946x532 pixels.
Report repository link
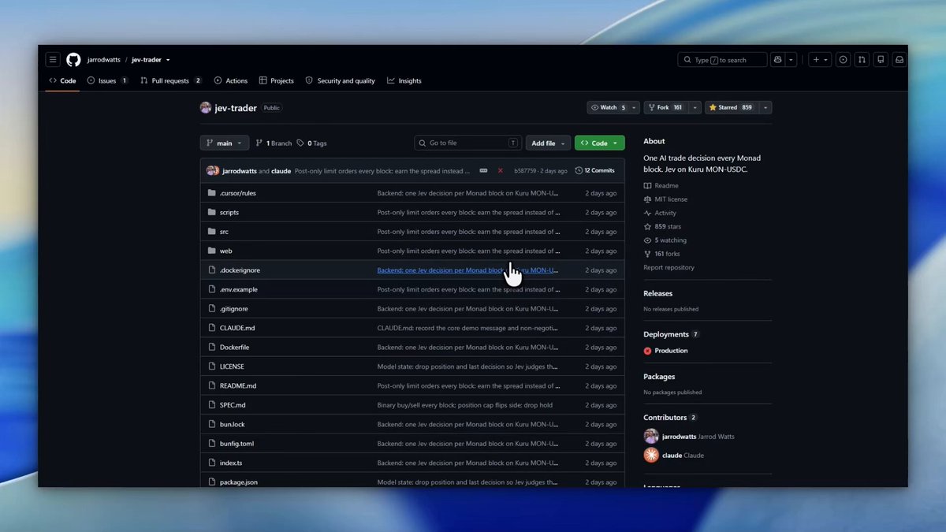669,267
